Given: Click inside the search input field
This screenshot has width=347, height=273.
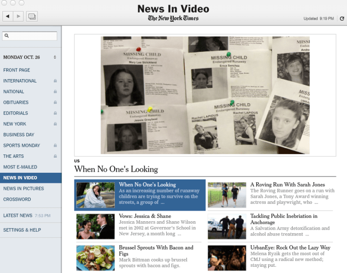Looking at the screenshot, I should tap(30, 36).
